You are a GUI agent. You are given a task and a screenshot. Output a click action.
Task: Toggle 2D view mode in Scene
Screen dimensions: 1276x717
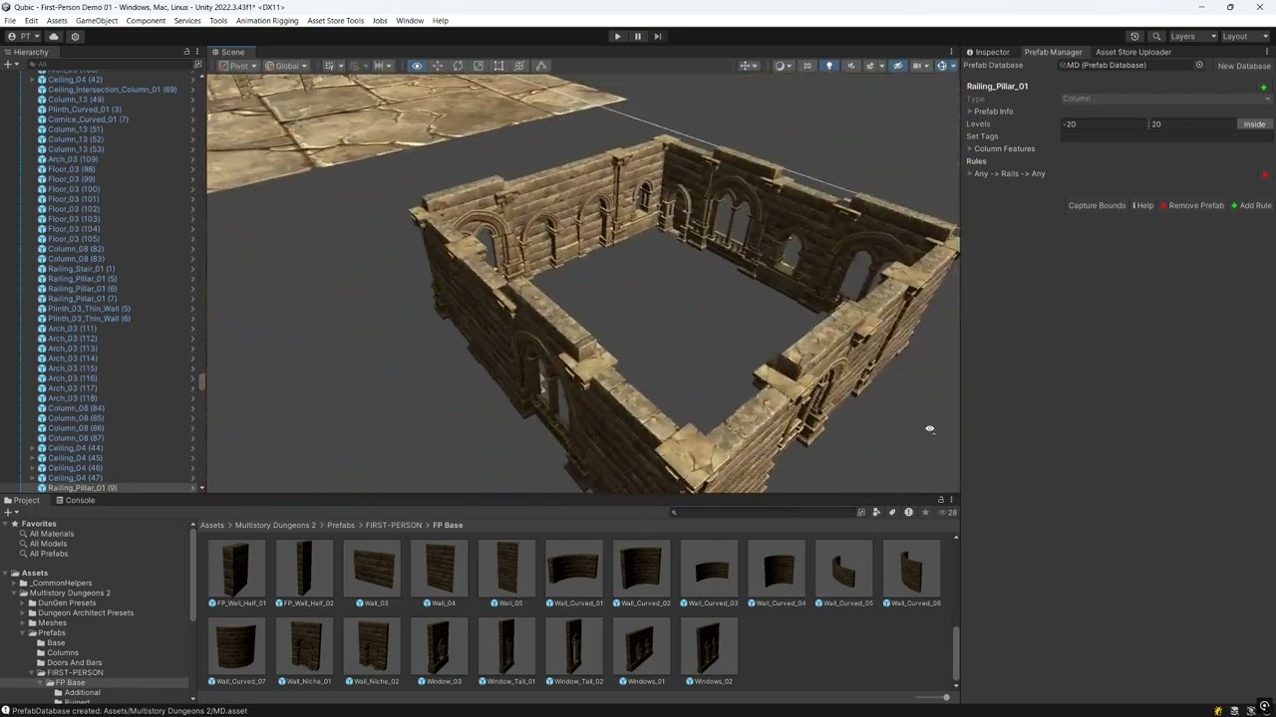click(x=807, y=66)
